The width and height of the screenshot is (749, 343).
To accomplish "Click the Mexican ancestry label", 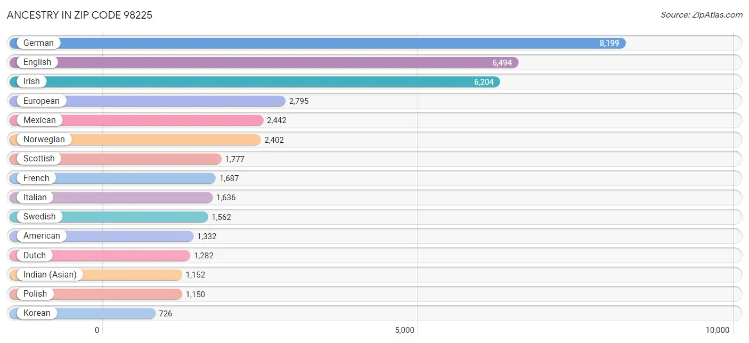I will [x=39, y=120].
